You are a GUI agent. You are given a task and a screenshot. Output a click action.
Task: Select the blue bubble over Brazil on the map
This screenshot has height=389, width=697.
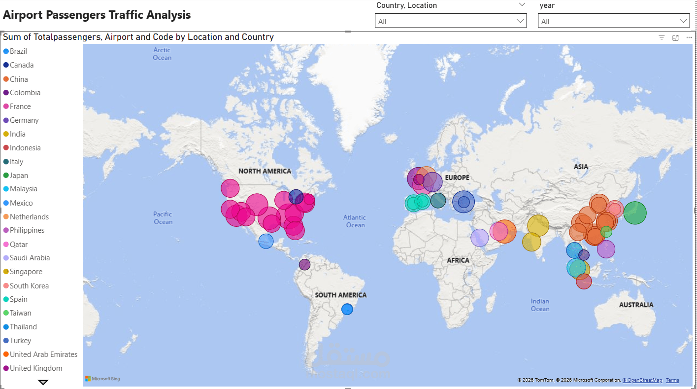(x=347, y=309)
